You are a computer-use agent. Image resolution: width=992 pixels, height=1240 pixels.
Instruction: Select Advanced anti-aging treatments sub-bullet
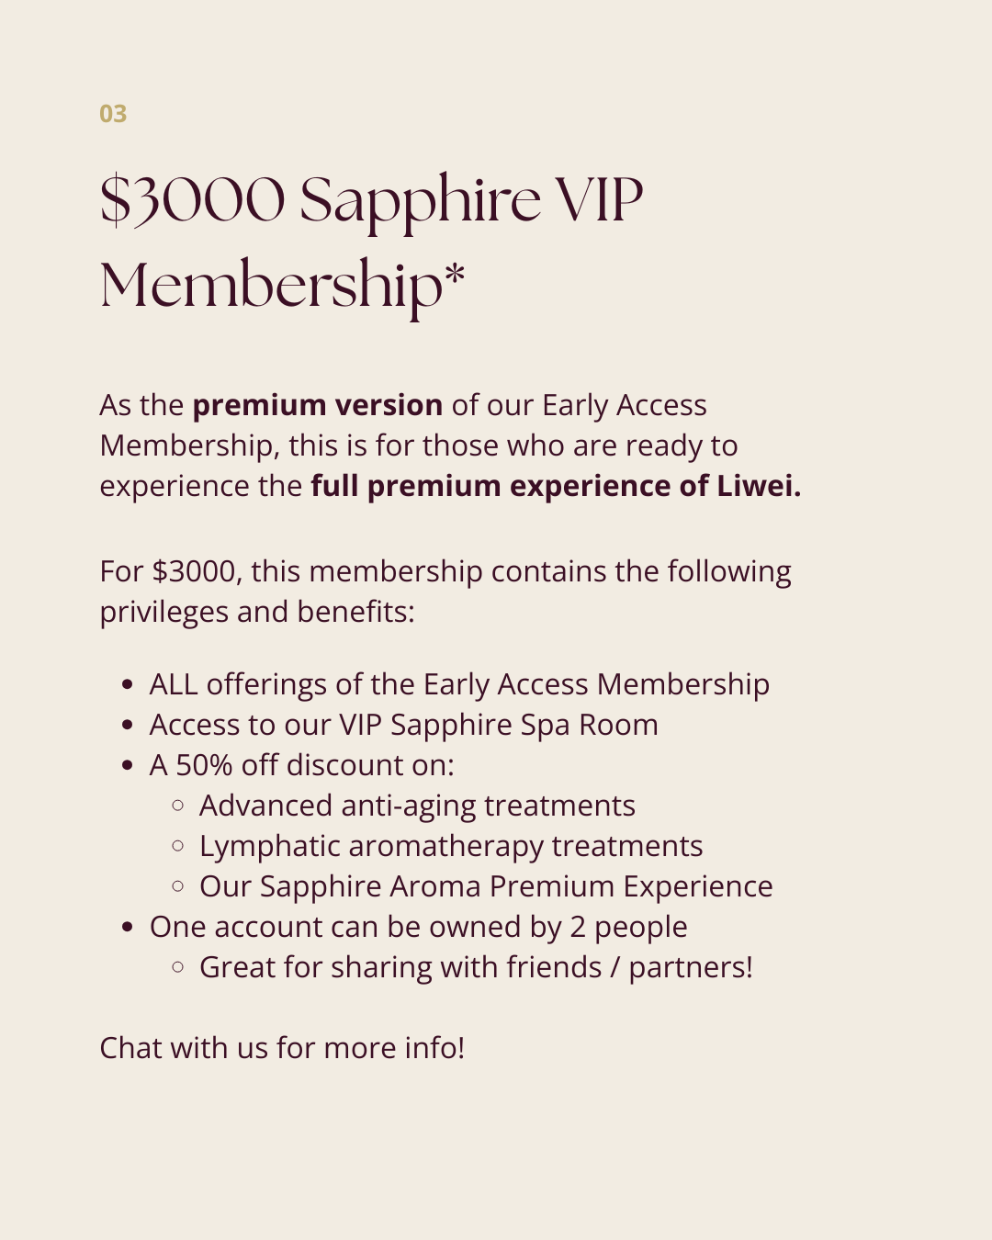coord(417,806)
